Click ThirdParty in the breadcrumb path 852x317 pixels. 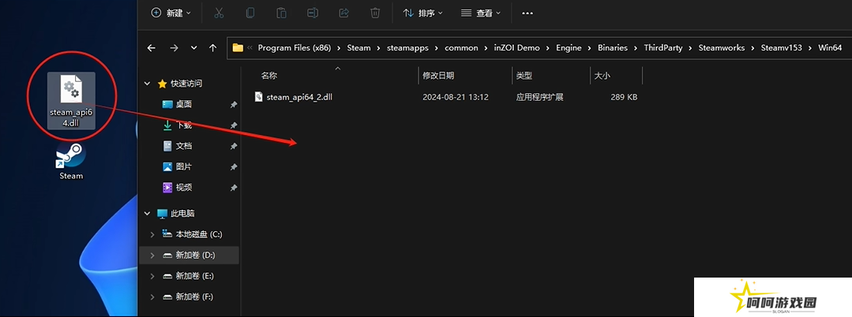pos(663,48)
